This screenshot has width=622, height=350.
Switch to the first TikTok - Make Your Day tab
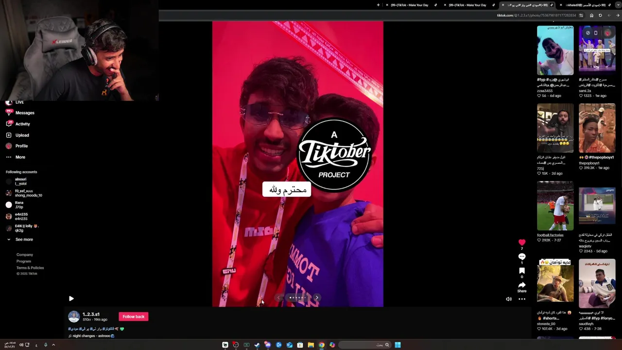coord(411,5)
